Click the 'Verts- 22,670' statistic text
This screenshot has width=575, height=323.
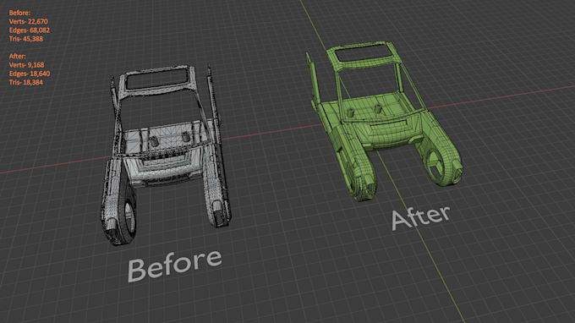28,22
